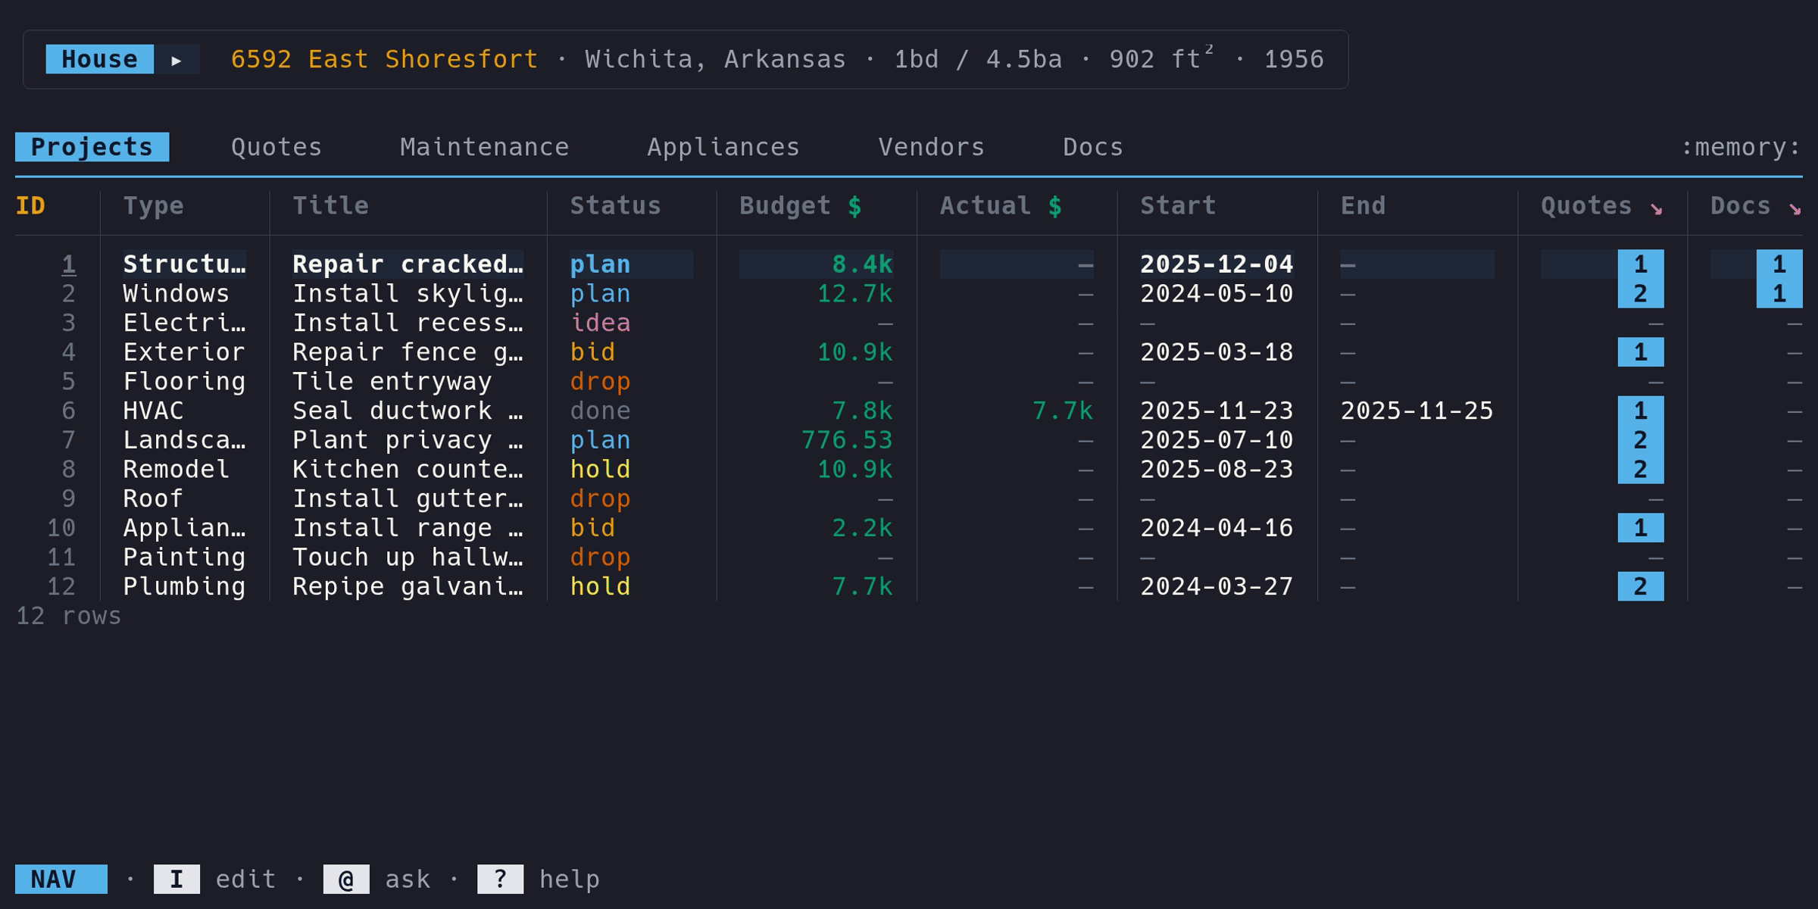This screenshot has height=909, width=1818.
Task: Switch to the Quotes tab
Action: click(x=276, y=146)
